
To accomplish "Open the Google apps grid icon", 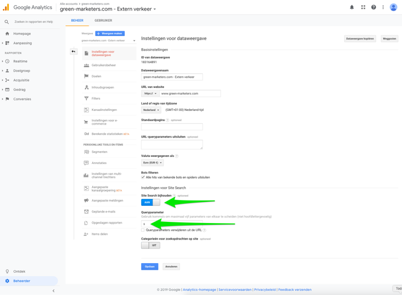I will click(x=363, y=8).
